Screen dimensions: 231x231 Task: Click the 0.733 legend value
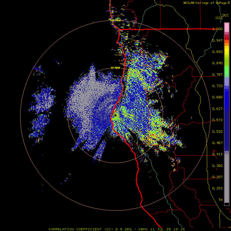pyautogui.click(x=217, y=86)
